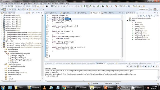Open the Window menu
160x90 pixels.
(x=62, y=4)
